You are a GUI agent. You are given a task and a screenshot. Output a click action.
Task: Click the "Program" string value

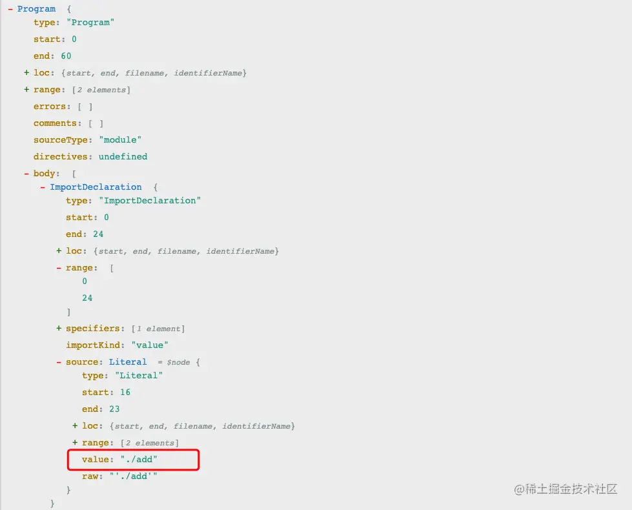90,23
